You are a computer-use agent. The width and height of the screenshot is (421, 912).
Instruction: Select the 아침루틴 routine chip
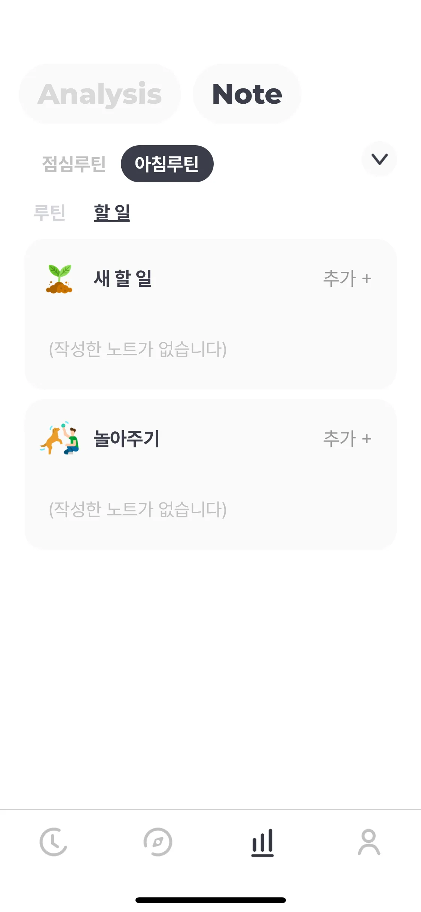167,164
